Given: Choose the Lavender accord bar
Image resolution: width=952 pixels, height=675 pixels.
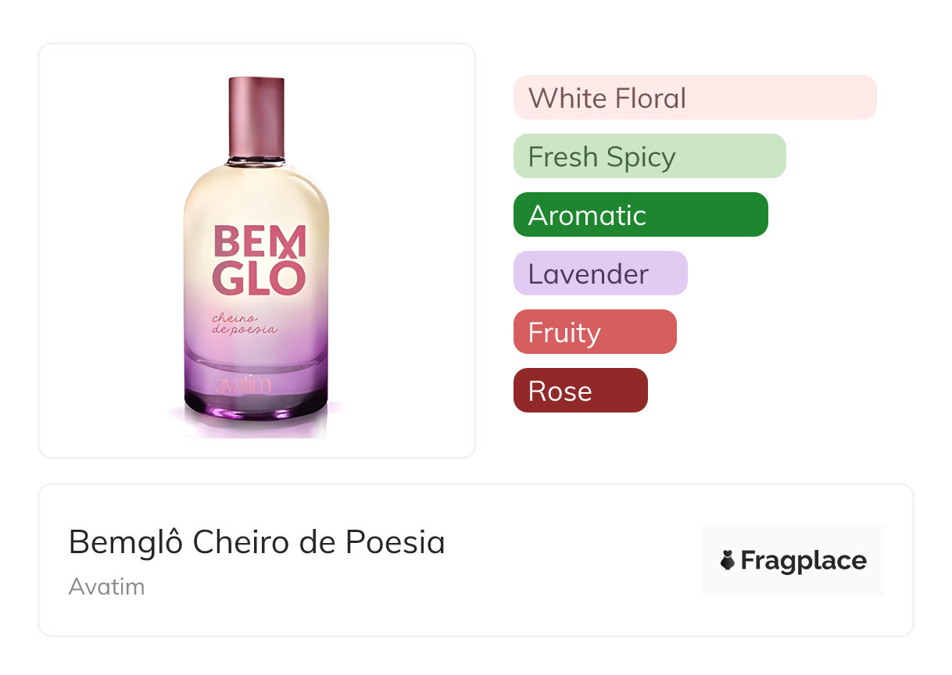Looking at the screenshot, I should pyautogui.click(x=599, y=273).
